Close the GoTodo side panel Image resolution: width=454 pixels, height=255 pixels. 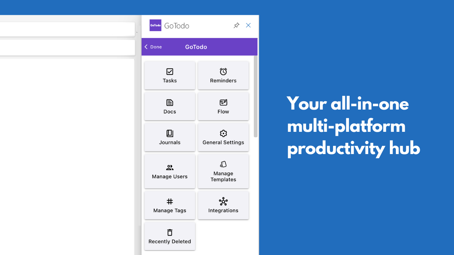coord(248,25)
